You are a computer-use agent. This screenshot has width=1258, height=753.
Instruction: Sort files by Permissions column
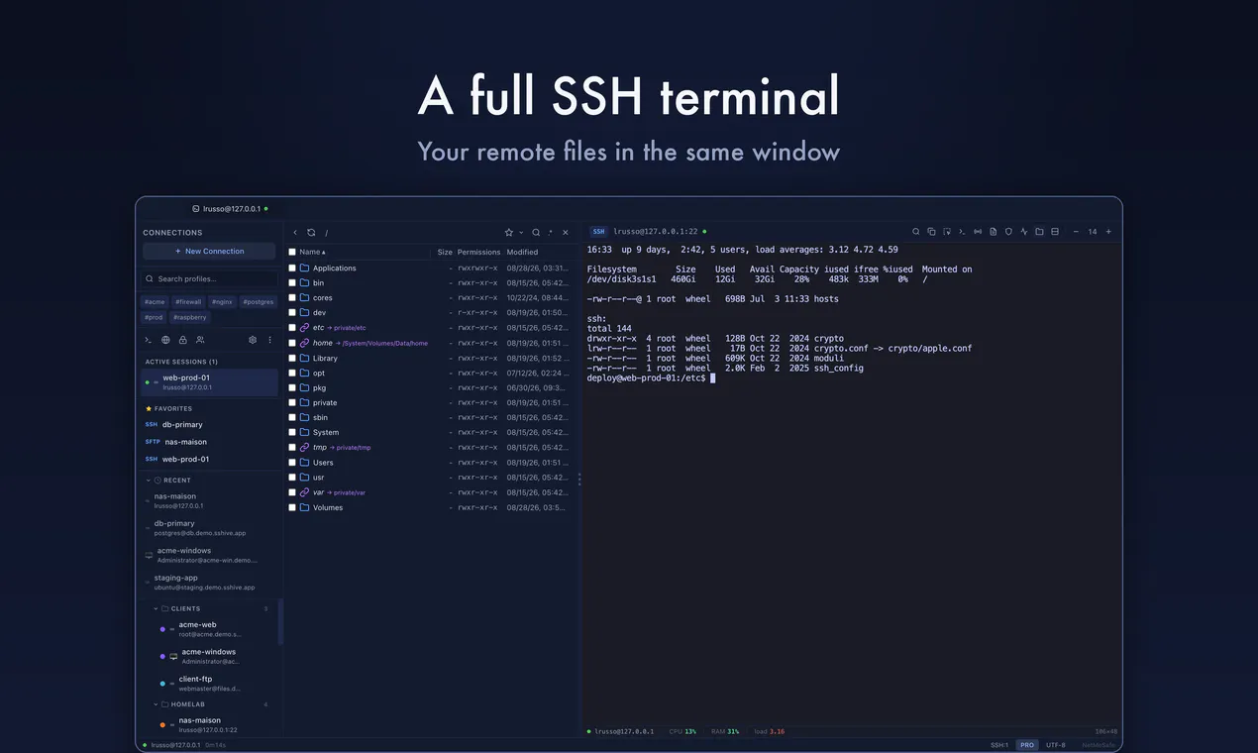point(479,252)
